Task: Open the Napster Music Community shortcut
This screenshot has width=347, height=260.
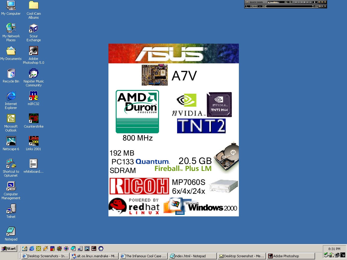Action: click(33, 73)
